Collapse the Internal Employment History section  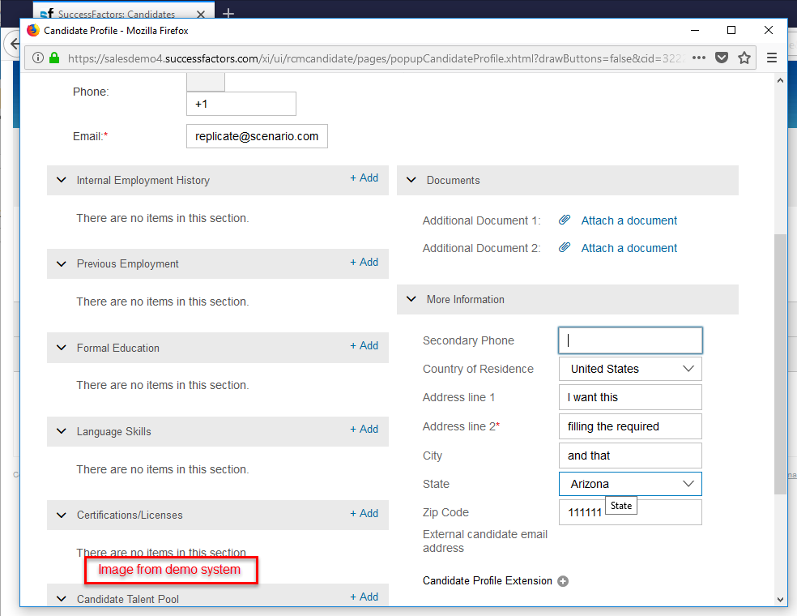click(62, 180)
